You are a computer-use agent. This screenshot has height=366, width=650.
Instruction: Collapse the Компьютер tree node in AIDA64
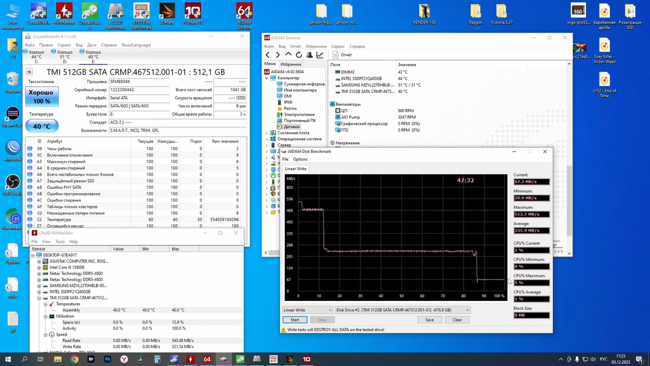(x=266, y=78)
